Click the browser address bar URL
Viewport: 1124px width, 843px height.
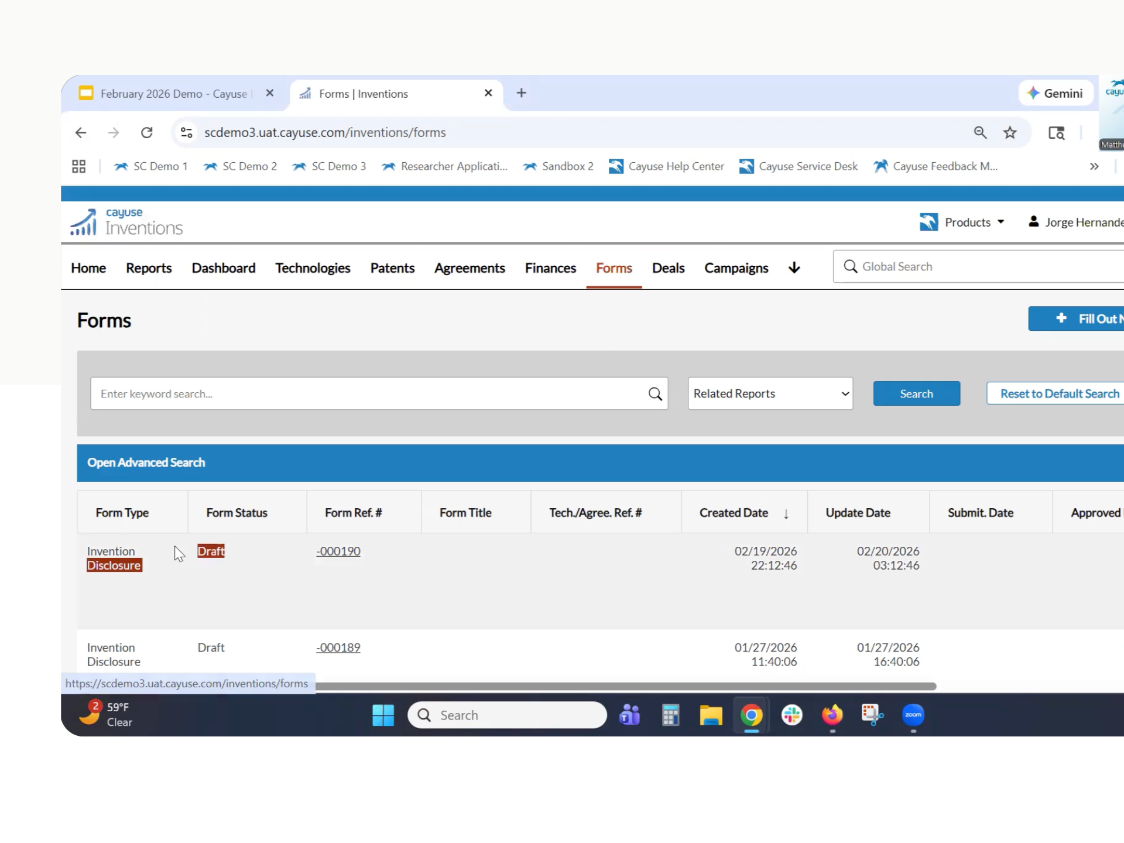click(325, 133)
